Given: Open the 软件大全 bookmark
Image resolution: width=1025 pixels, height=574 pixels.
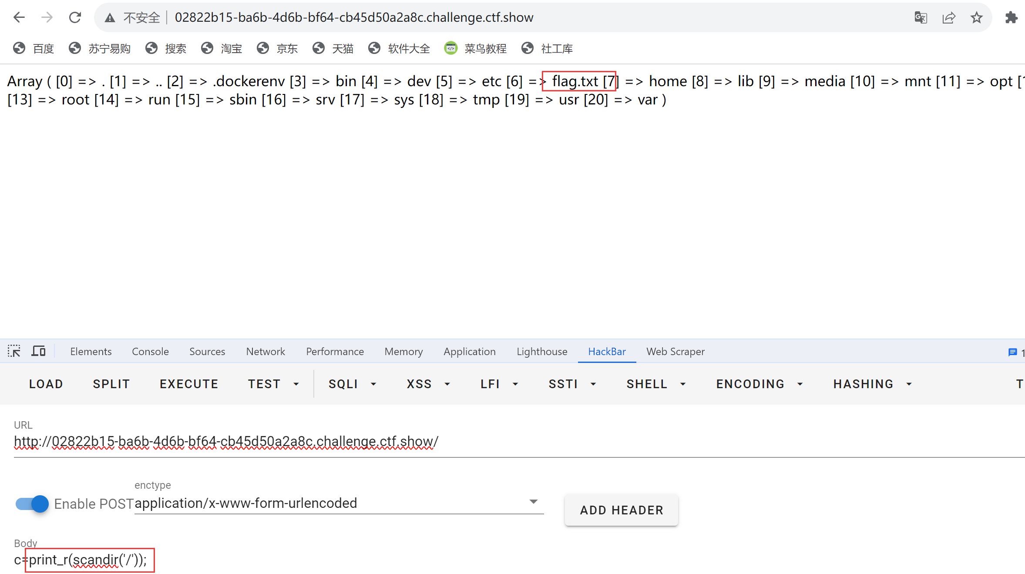Looking at the screenshot, I should pos(399,48).
